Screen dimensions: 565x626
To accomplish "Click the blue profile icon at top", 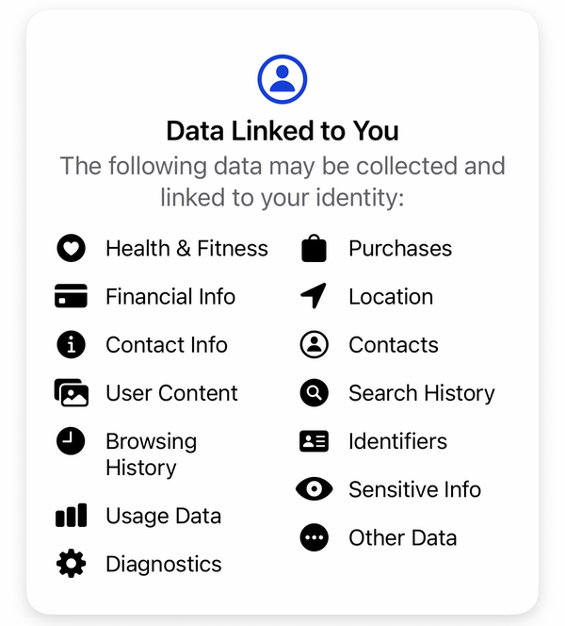I will 282,79.
